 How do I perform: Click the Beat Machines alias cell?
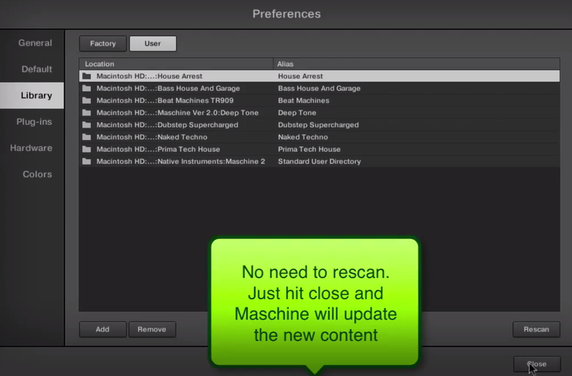[303, 100]
